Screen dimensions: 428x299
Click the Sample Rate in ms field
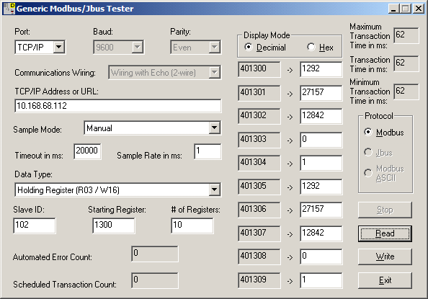point(208,151)
